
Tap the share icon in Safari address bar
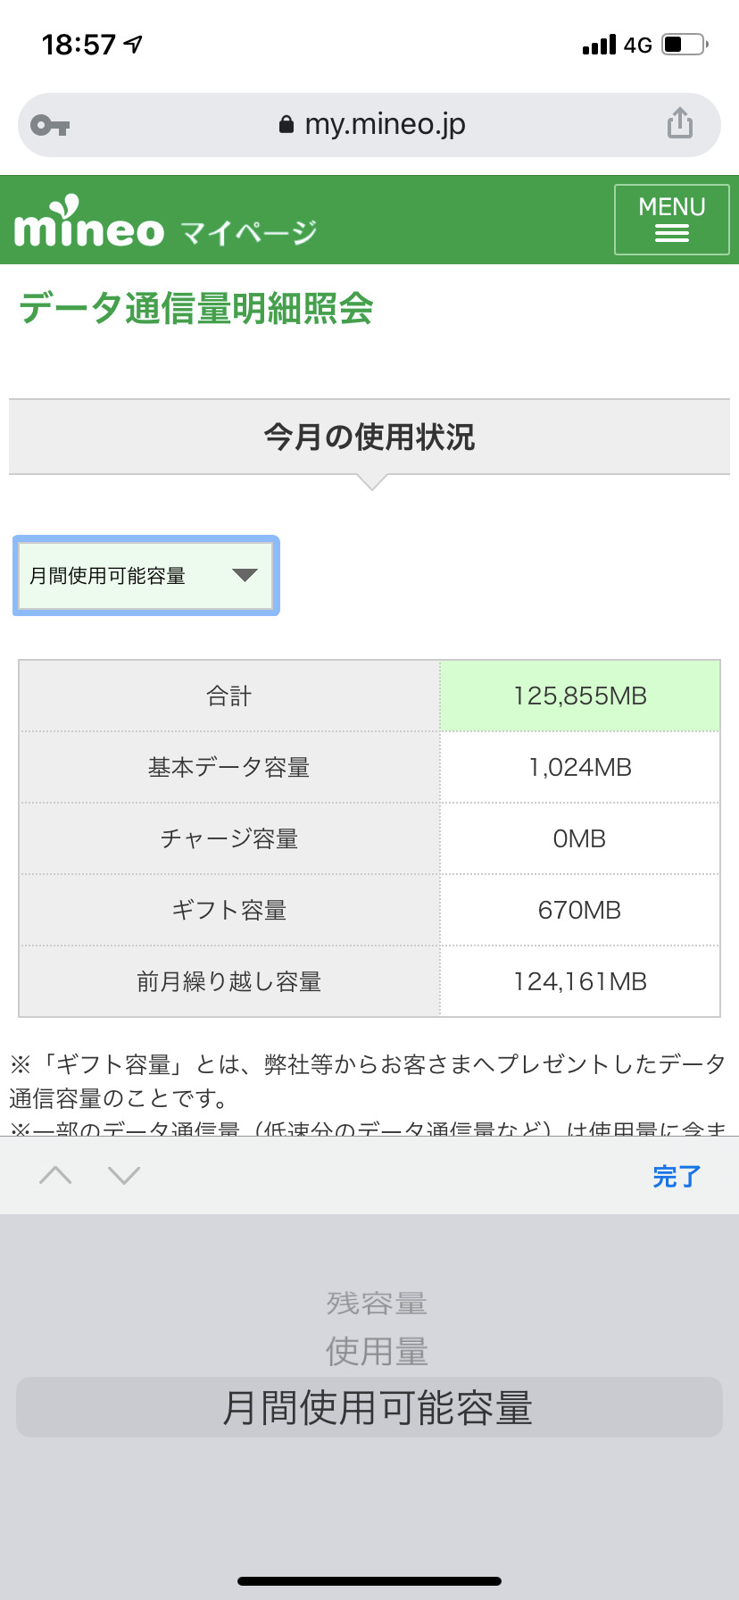[679, 124]
